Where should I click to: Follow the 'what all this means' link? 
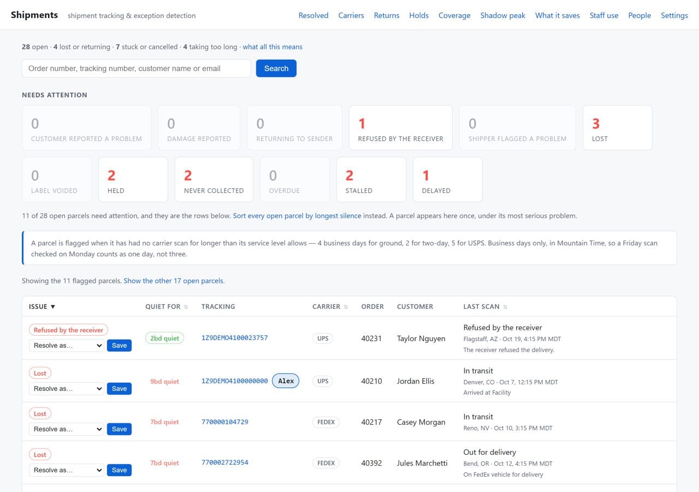tap(273, 47)
